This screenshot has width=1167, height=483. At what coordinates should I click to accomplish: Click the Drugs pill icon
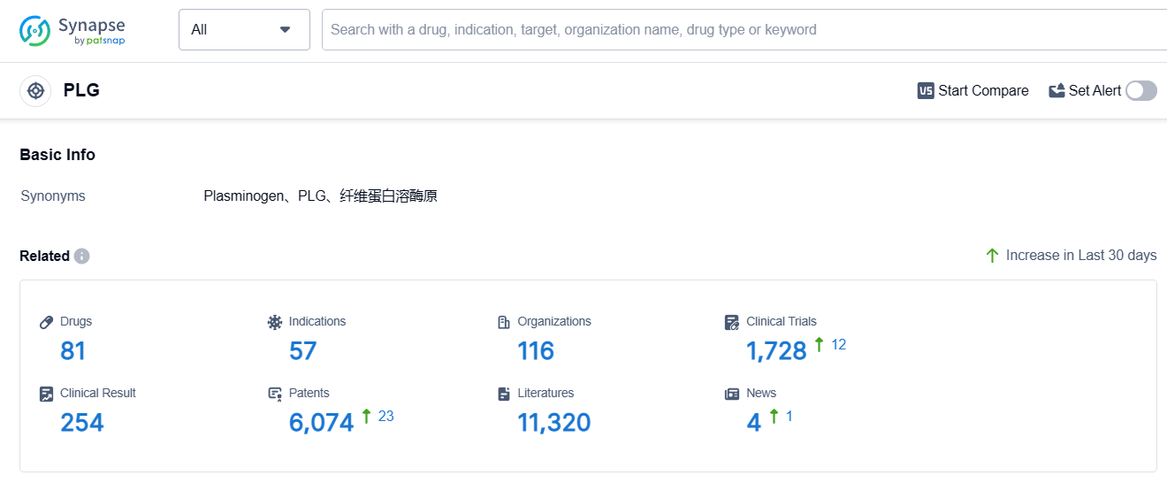pos(47,322)
